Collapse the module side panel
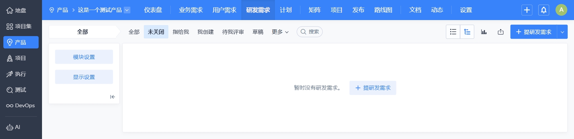574x139 pixels. point(113,97)
